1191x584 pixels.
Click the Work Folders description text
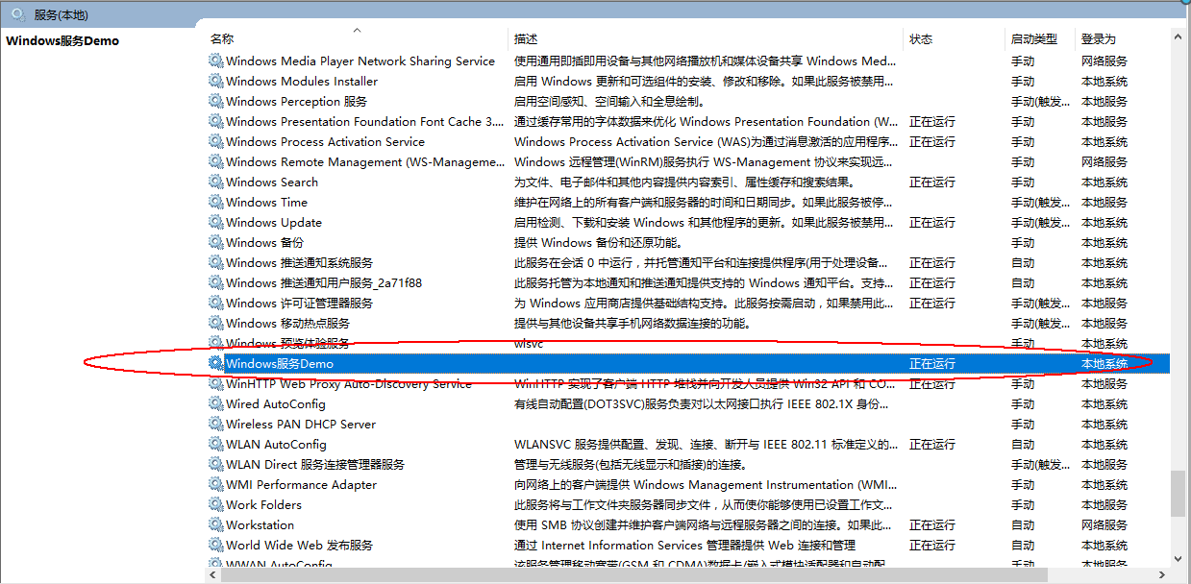pyautogui.click(x=705, y=504)
